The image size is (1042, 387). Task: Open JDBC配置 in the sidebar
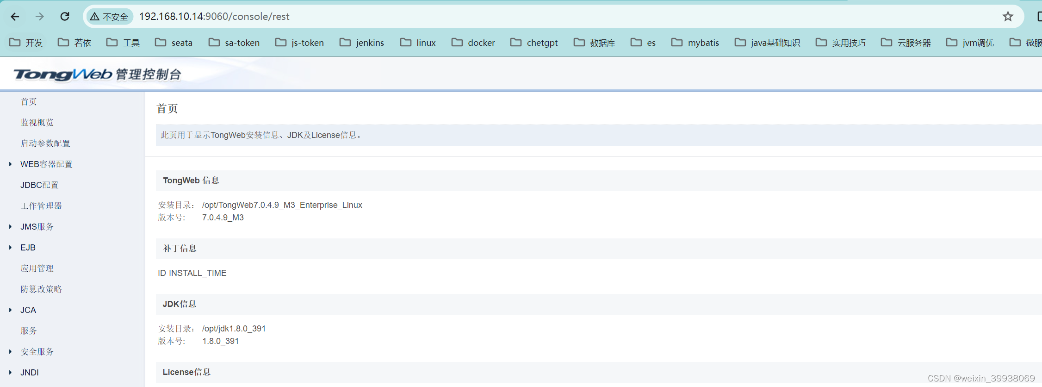click(x=39, y=185)
